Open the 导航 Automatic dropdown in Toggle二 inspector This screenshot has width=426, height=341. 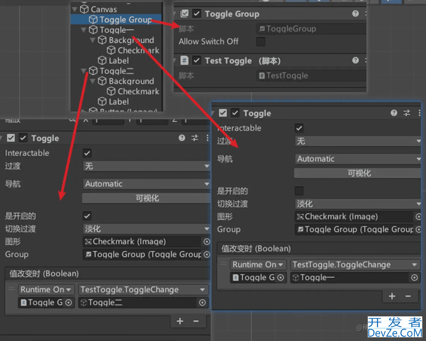pyautogui.click(x=147, y=184)
